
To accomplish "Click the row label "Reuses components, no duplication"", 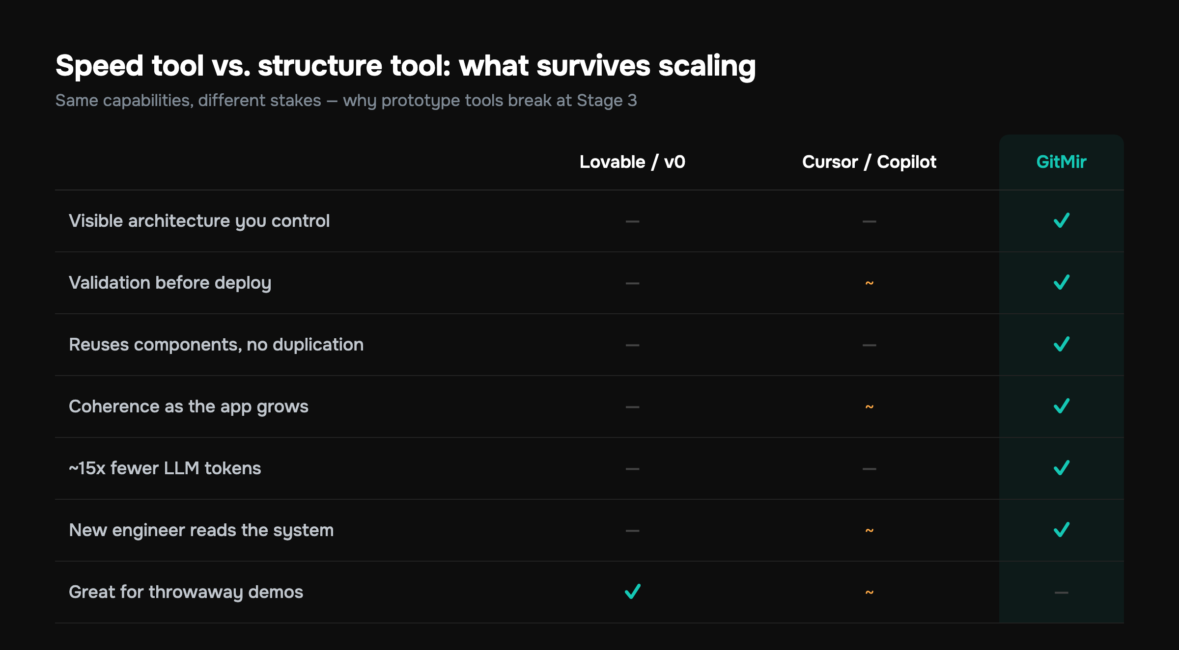I will 216,345.
